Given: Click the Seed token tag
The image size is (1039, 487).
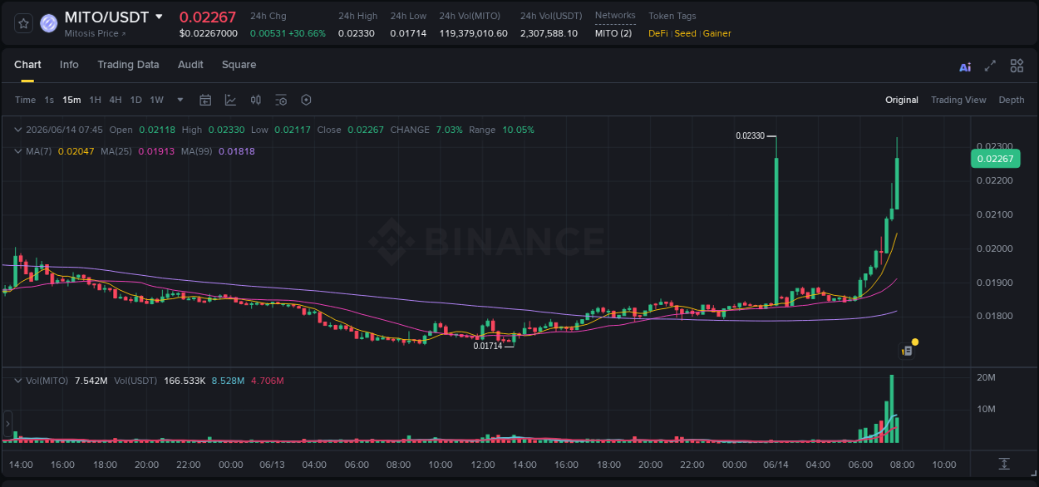Looking at the screenshot, I should point(685,33).
